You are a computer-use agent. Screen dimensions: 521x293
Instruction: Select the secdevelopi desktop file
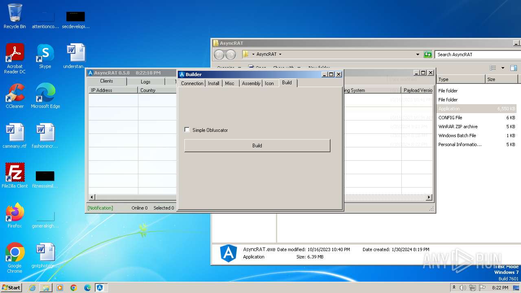pos(76,20)
